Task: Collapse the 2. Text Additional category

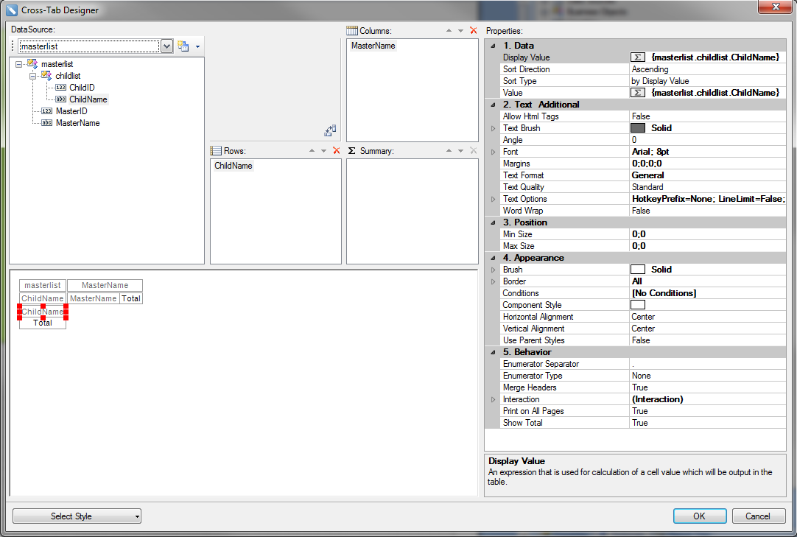Action: 493,105
